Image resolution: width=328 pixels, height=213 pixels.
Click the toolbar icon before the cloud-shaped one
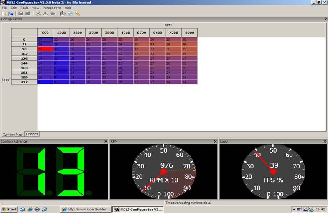(45, 13)
